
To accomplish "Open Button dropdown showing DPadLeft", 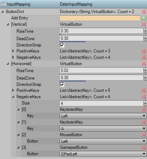I will [103, 154].
